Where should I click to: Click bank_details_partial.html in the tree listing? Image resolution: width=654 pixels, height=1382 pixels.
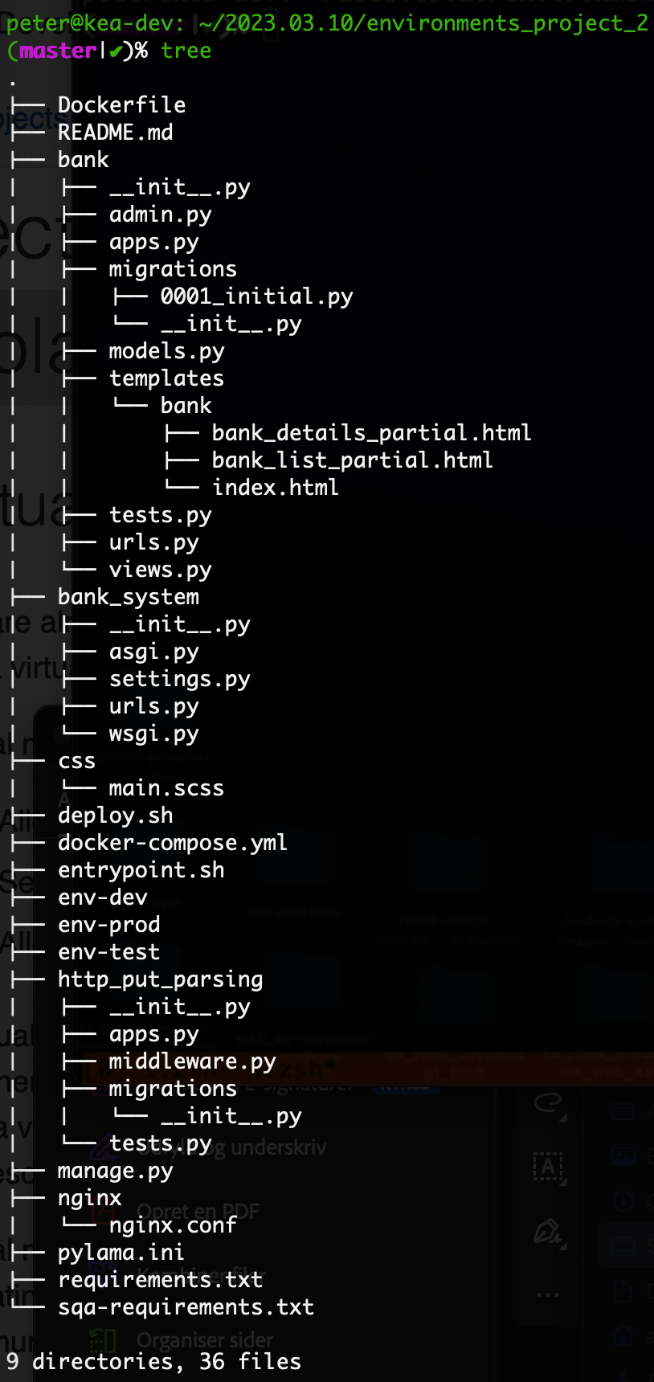371,433
